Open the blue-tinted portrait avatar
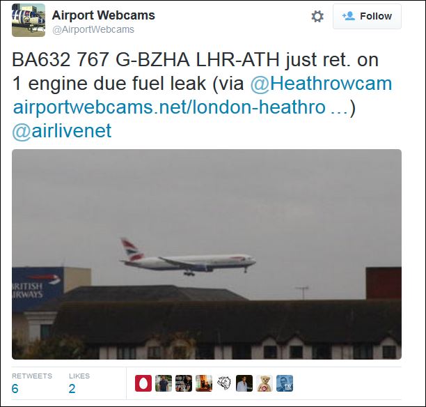The image size is (426, 407). (x=285, y=383)
